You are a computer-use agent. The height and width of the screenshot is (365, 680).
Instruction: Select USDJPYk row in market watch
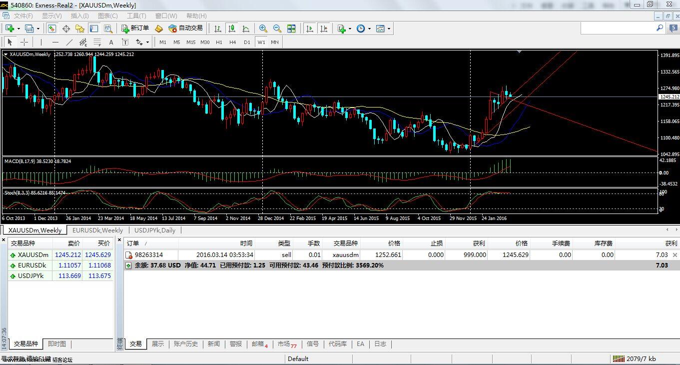pyautogui.click(x=60, y=275)
